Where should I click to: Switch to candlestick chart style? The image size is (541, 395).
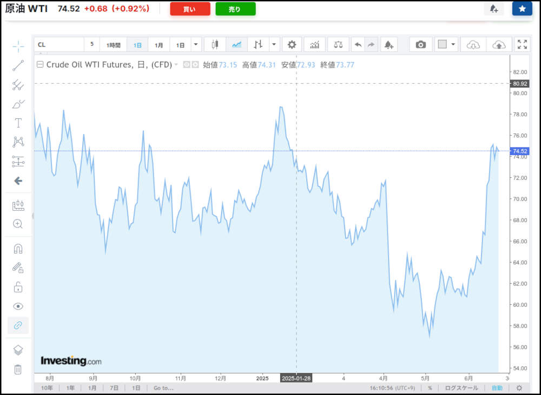215,44
